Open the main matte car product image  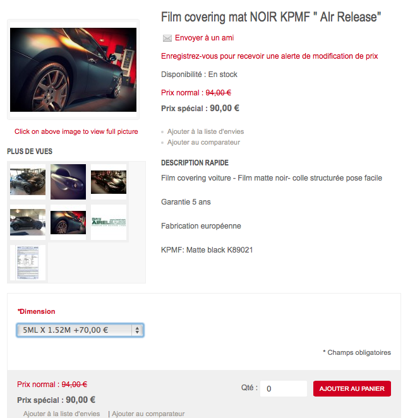coord(73,69)
